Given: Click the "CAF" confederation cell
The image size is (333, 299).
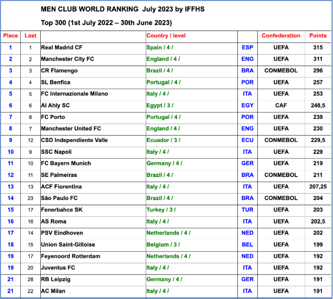Looking at the screenshot, I should point(281,105).
